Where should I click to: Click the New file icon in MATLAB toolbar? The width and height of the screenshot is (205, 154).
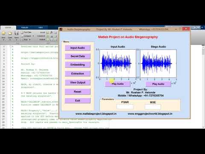point(3,33)
